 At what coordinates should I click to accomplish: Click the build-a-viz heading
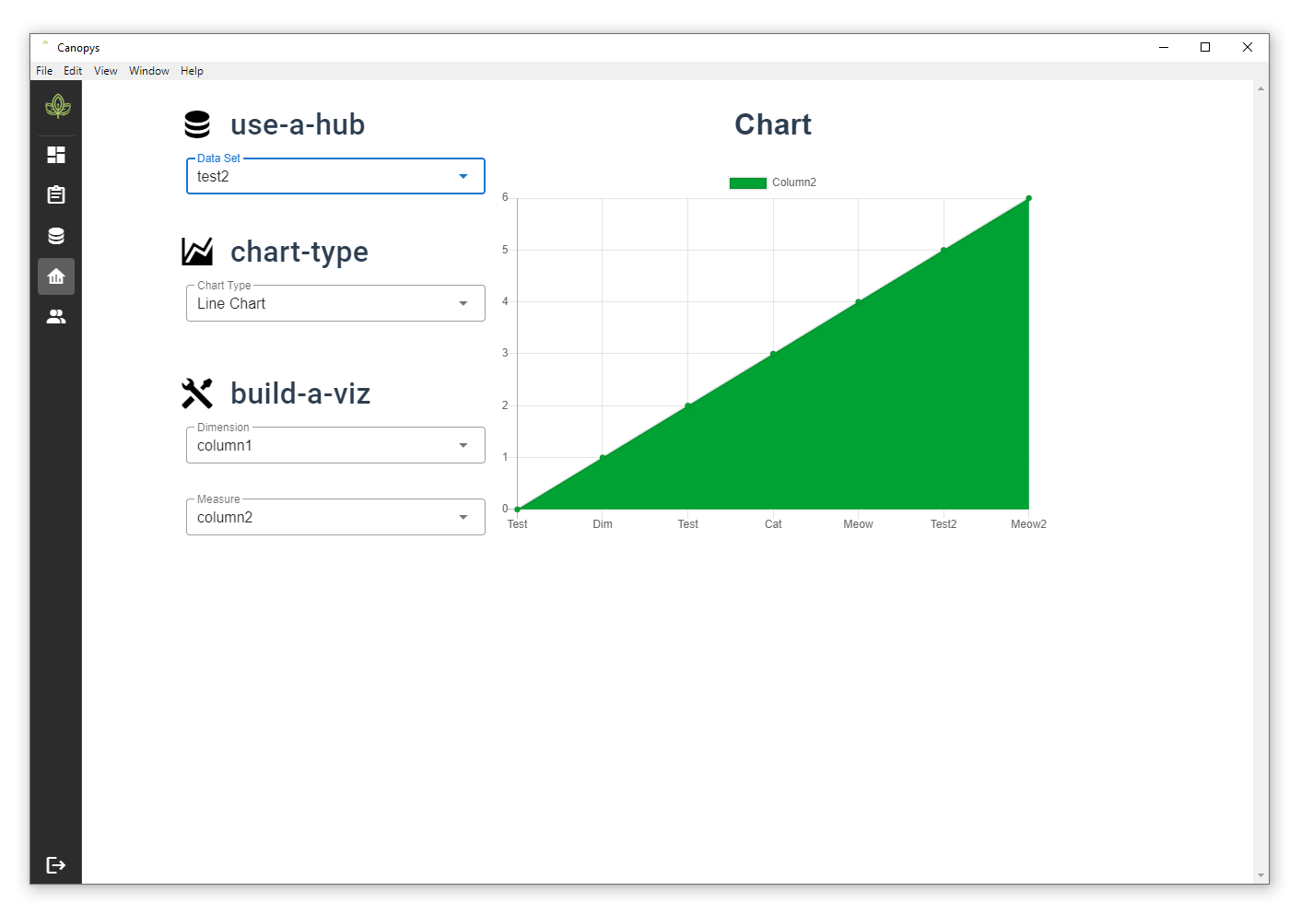pyautogui.click(x=300, y=393)
